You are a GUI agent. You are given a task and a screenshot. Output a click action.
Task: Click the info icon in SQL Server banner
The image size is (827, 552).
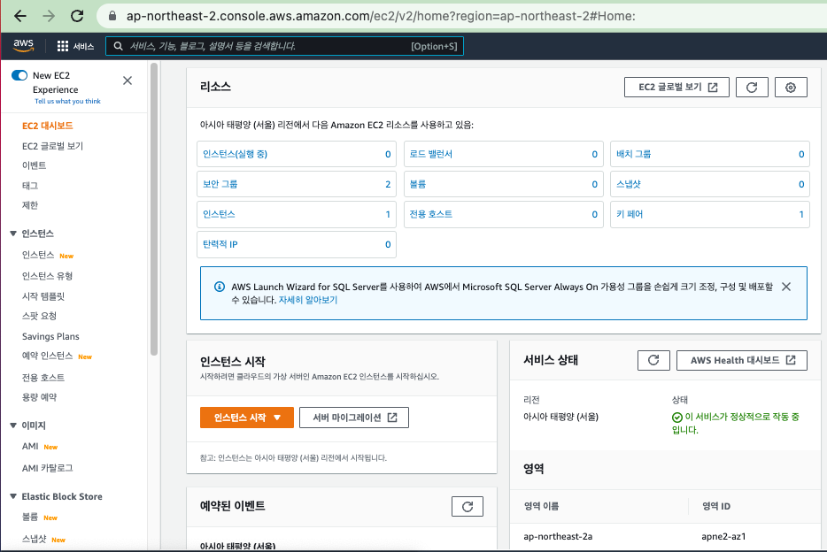click(x=220, y=287)
